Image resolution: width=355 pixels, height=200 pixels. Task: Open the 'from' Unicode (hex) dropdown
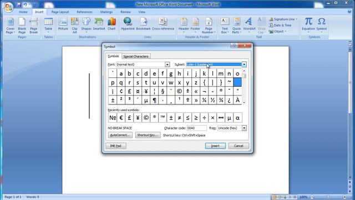[x=244, y=128]
